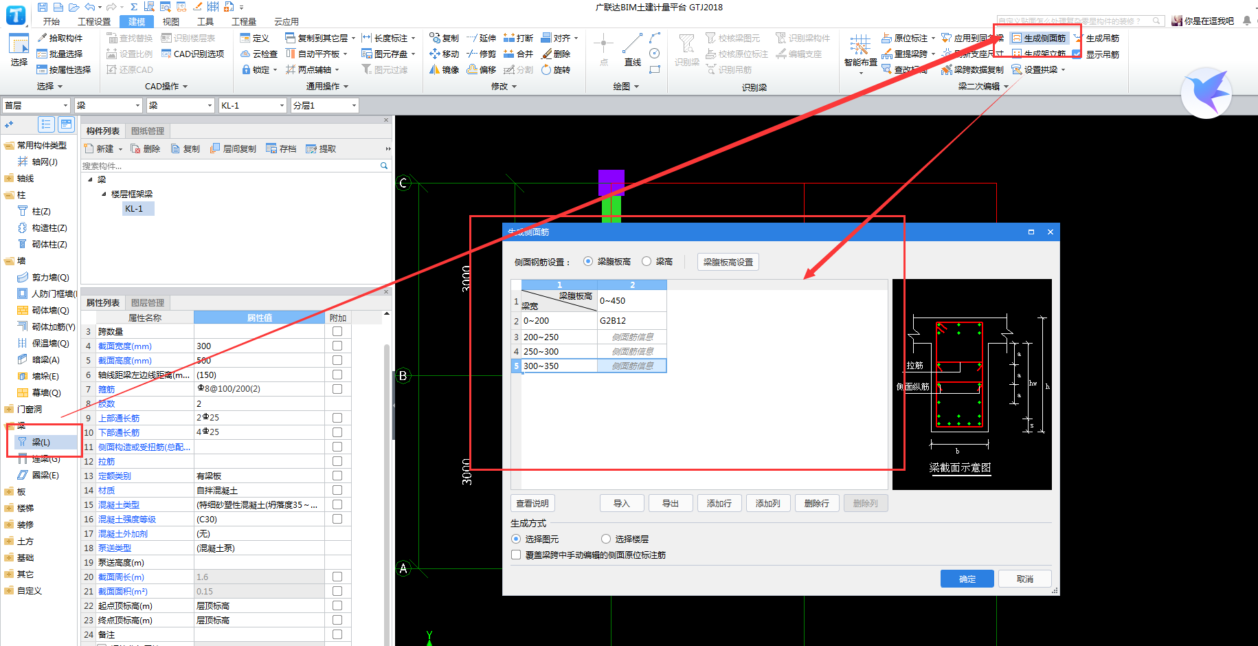This screenshot has height=646, width=1258.
Task: Switch to the 图层管理 tab
Action: [148, 302]
